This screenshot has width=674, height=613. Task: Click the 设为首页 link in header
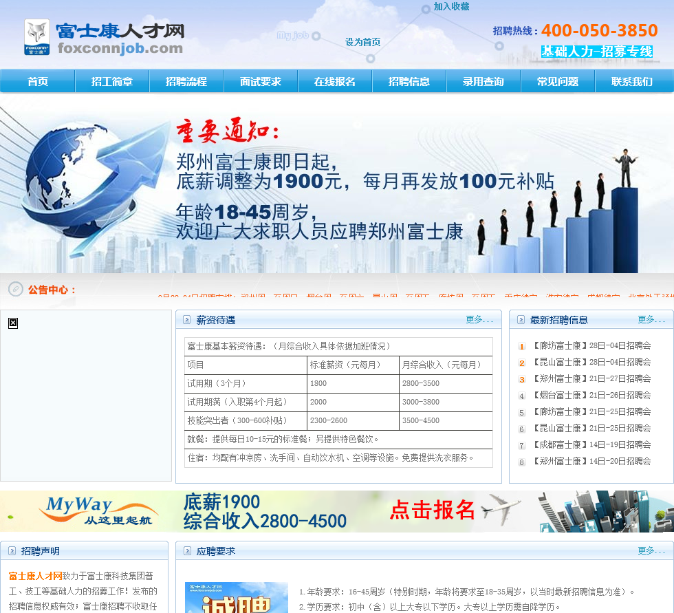(x=363, y=42)
